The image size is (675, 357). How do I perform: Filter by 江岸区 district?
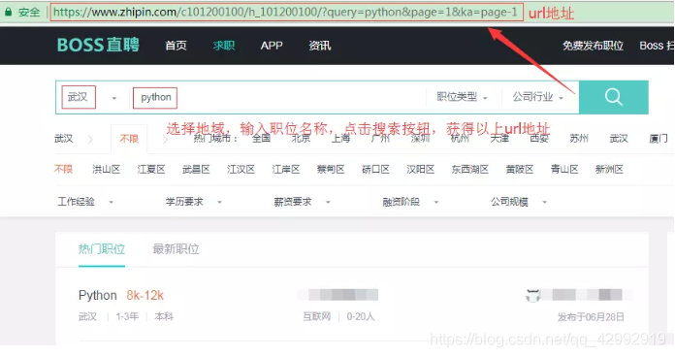click(286, 169)
